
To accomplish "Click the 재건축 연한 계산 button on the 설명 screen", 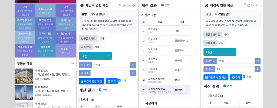I will 91,81.
